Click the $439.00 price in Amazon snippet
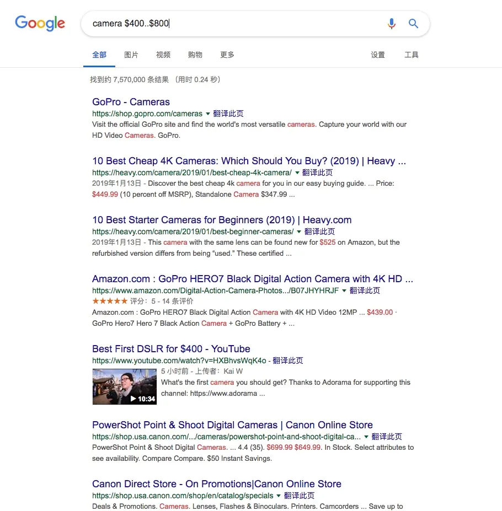Image resolution: width=502 pixels, height=511 pixels. point(380,312)
